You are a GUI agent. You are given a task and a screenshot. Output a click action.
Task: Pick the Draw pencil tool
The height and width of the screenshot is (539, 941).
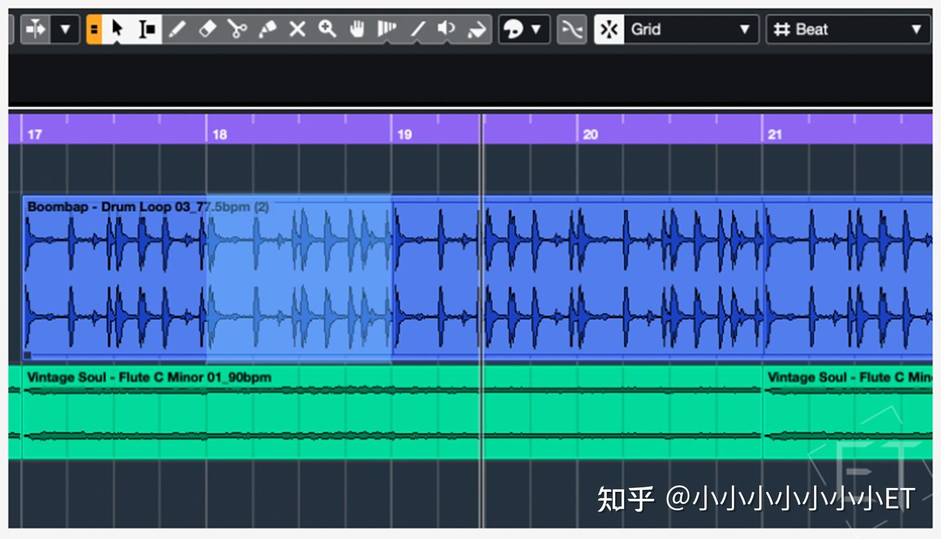pos(178,29)
